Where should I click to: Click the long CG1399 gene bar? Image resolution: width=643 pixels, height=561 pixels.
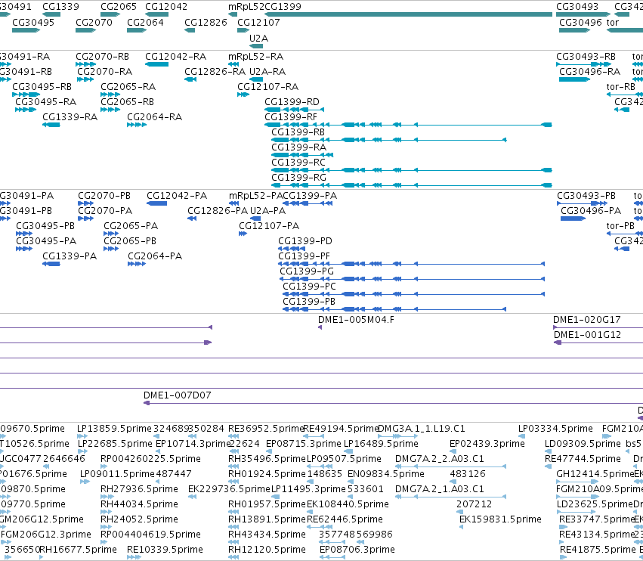pyautogui.click(x=409, y=14)
